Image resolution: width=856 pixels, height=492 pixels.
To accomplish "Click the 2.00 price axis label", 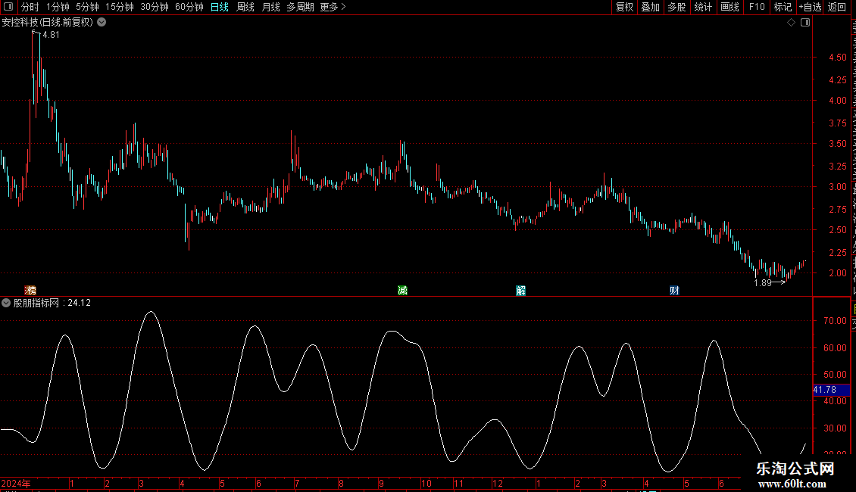I will click(x=837, y=272).
